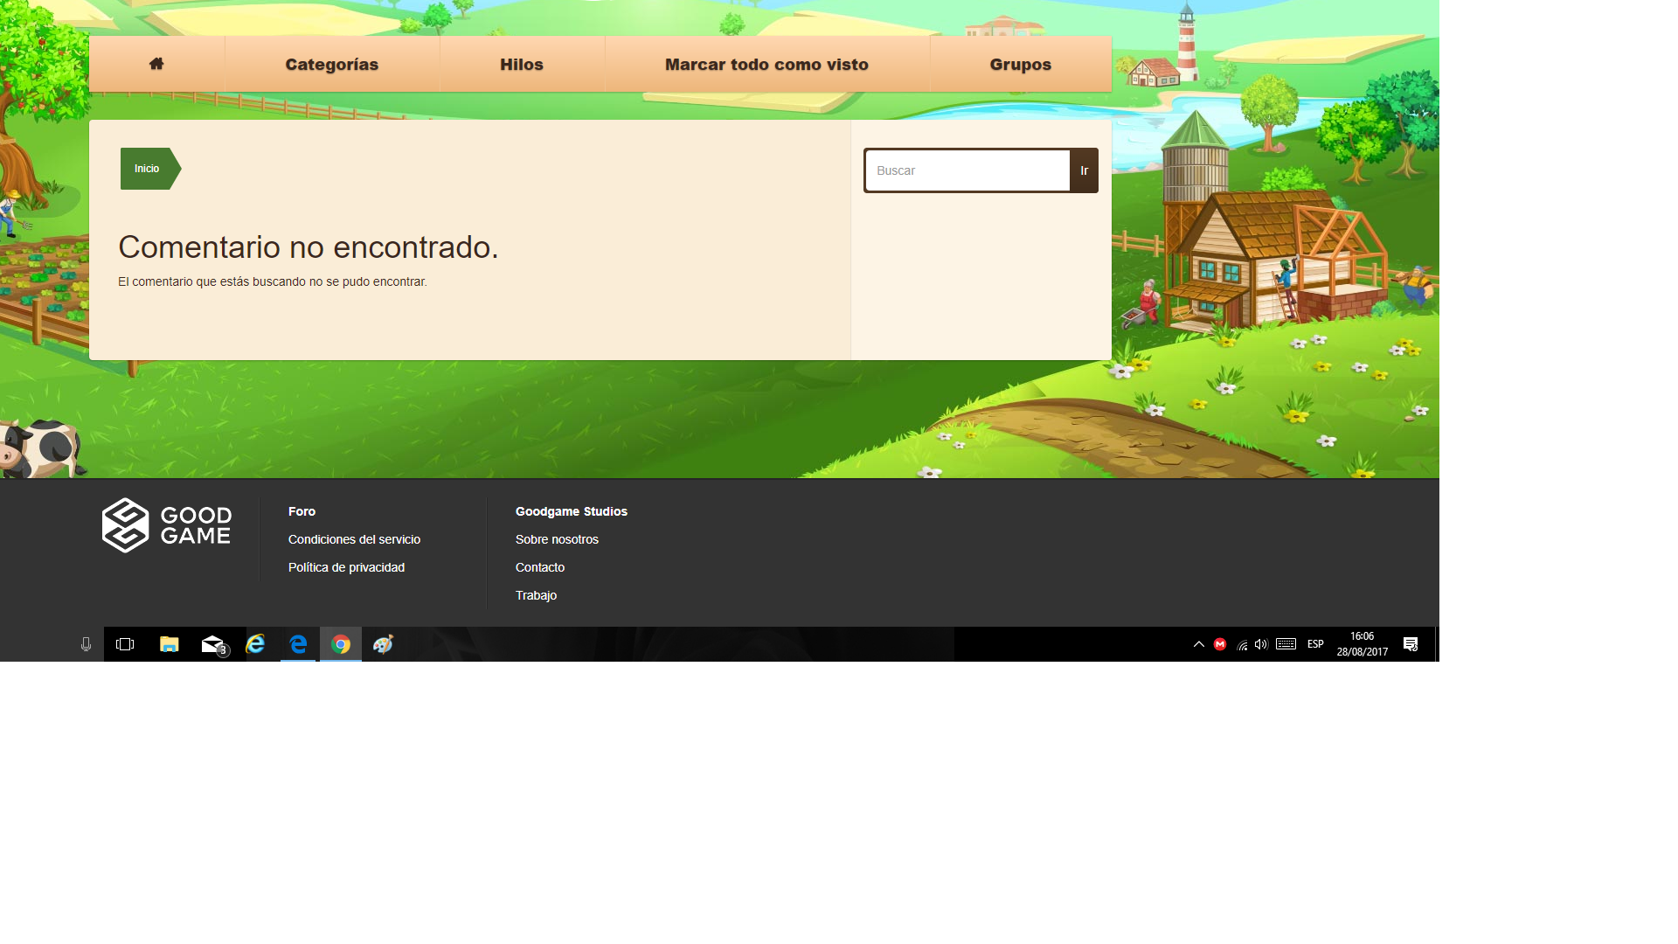This screenshot has height=944, width=1678.
Task: Open the volume control icon
Action: [x=1261, y=644]
